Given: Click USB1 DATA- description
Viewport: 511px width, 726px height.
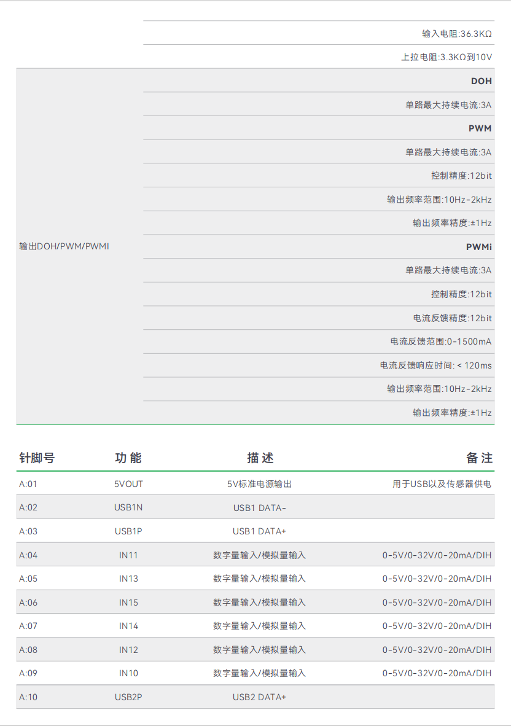Looking at the screenshot, I should (x=259, y=509).
